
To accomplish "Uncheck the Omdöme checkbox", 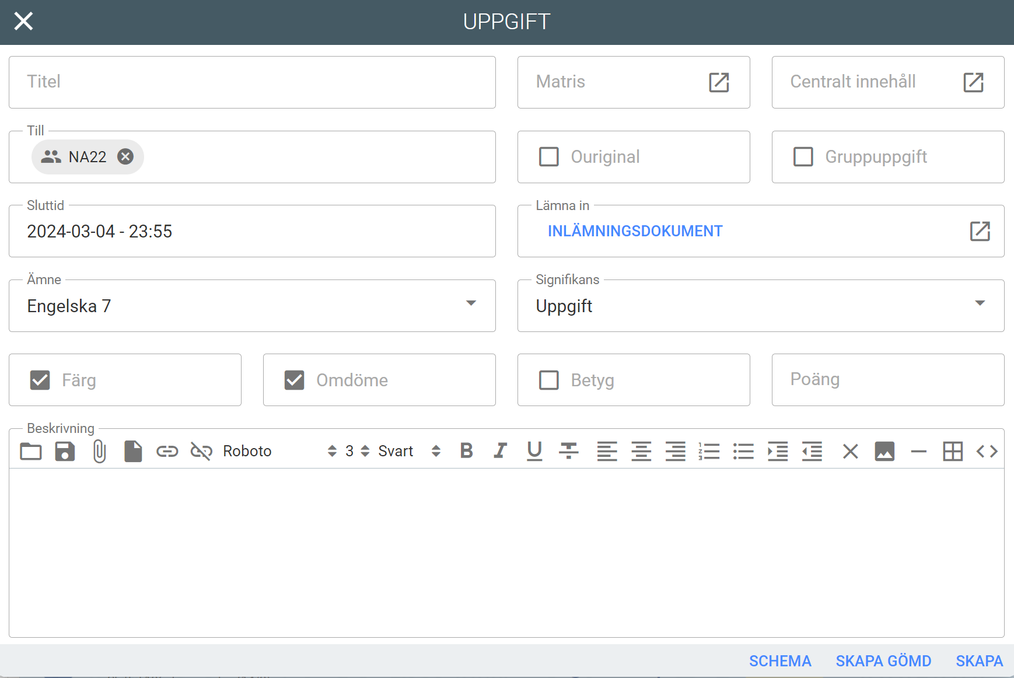I will pyautogui.click(x=295, y=380).
